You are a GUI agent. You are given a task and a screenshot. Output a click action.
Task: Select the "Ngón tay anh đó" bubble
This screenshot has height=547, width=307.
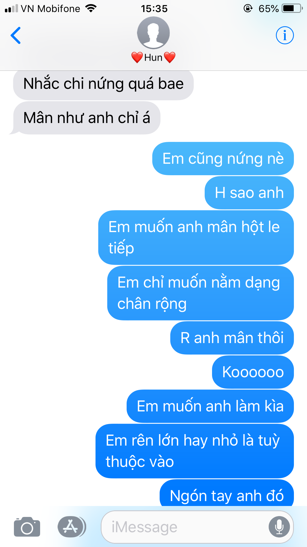[227, 493]
